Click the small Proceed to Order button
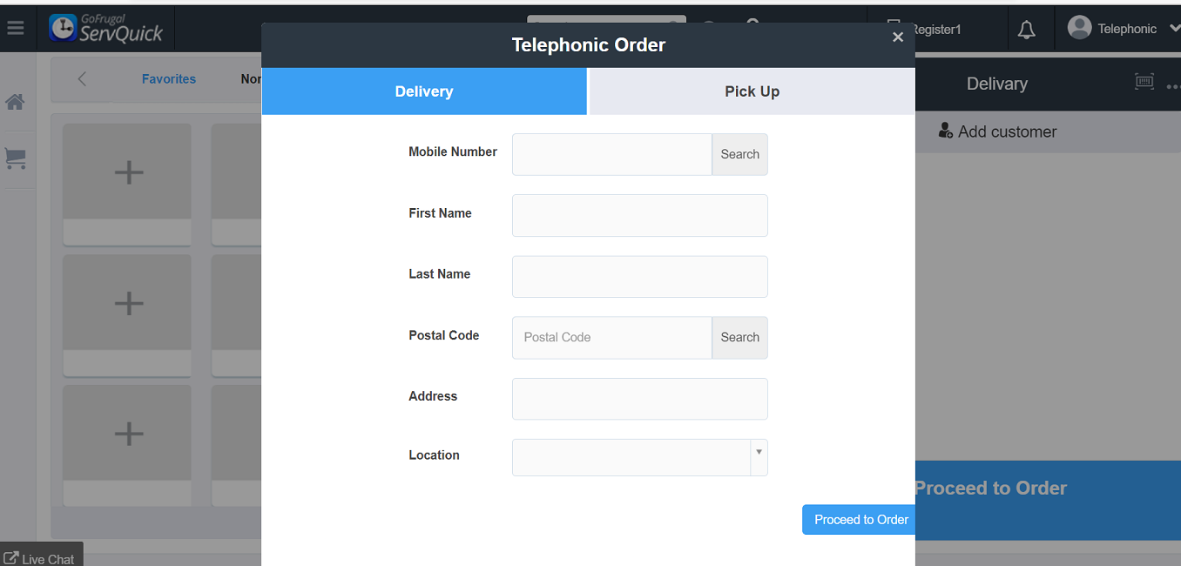The height and width of the screenshot is (566, 1181). 860,520
